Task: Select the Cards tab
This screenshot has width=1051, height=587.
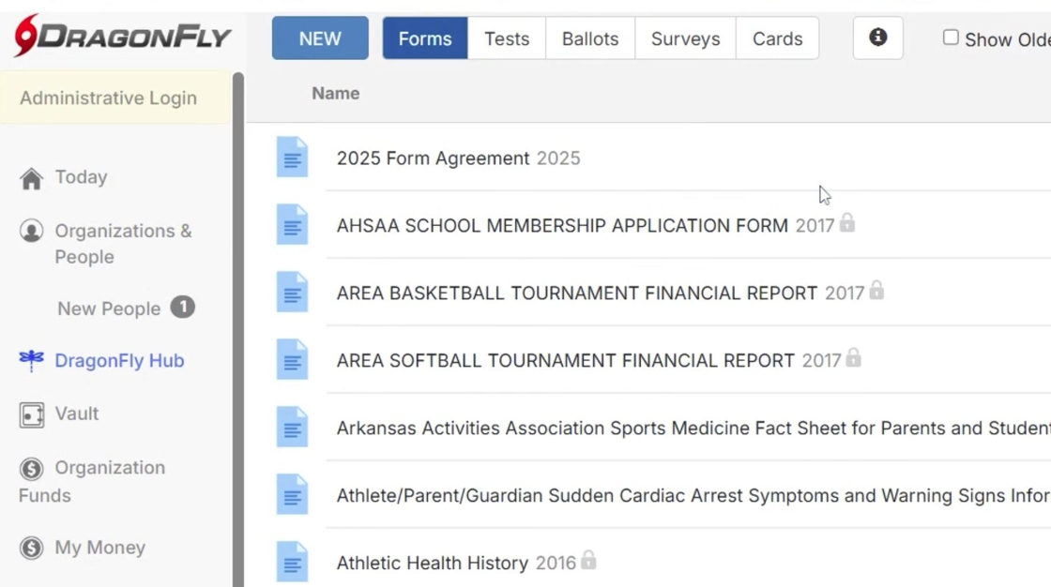Action: pyautogui.click(x=777, y=38)
